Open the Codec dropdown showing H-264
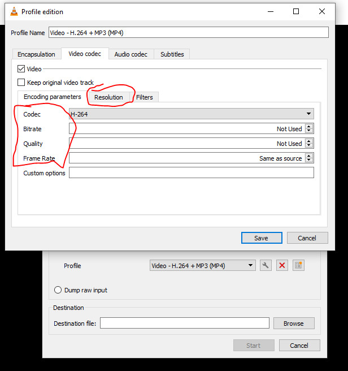Image resolution: width=348 pixels, height=371 pixels. pos(191,114)
